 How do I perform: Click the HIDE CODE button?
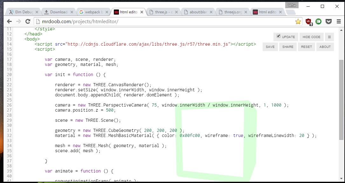[x=311, y=37]
